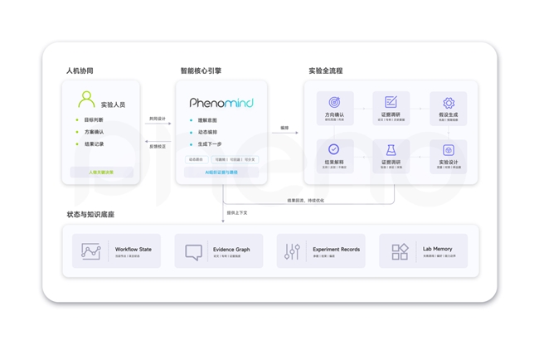Click the 共同设计 arrow label
539x345 pixels.
158,119
